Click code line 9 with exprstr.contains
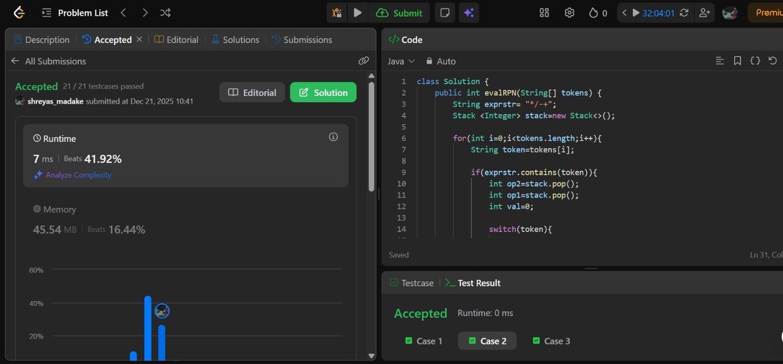The width and height of the screenshot is (783, 364). (x=534, y=172)
